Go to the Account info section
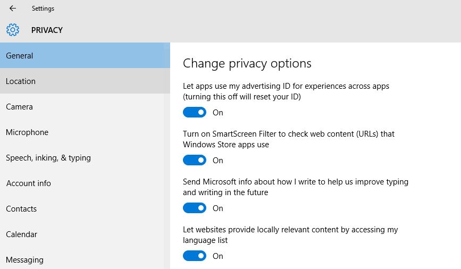The image size is (461, 269). click(x=85, y=183)
